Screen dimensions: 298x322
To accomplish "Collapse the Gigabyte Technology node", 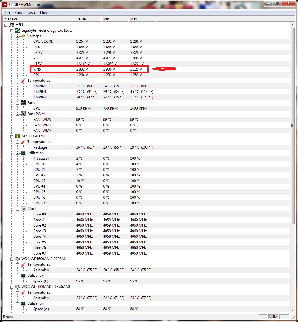I will click(12, 31).
